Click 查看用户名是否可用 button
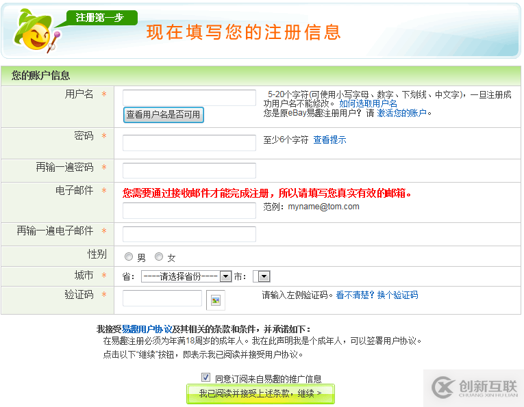The image size is (524, 407). point(164,115)
